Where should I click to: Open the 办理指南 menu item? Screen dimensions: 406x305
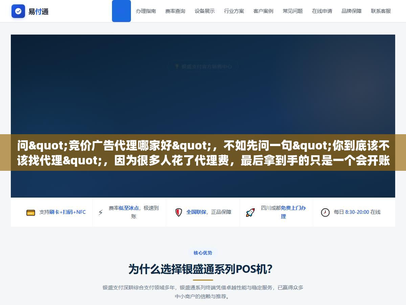tap(146, 11)
